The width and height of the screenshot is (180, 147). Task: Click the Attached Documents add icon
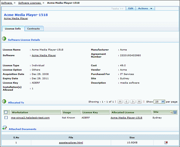pyautogui.click(x=4, y=128)
